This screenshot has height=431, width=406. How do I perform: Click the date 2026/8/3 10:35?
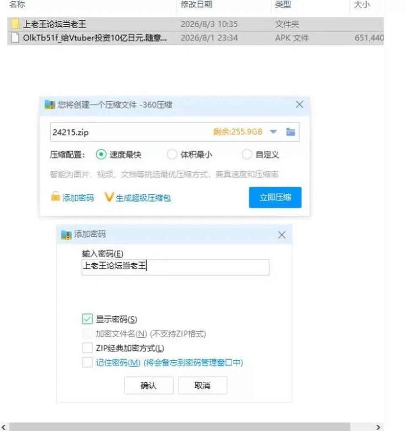209,24
